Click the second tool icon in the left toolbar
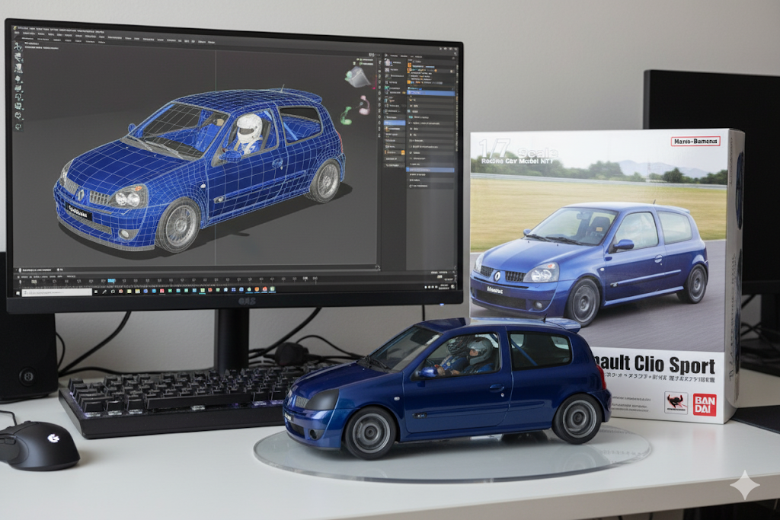Viewport: 780px width, 520px height. coord(17,57)
